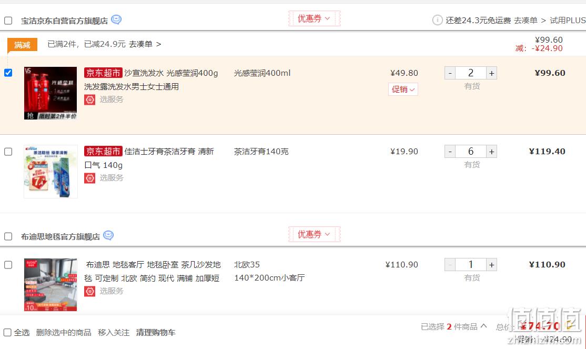Click 选服务 text under 布迪思 地毯
This screenshot has height=349, width=586.
[x=112, y=291]
